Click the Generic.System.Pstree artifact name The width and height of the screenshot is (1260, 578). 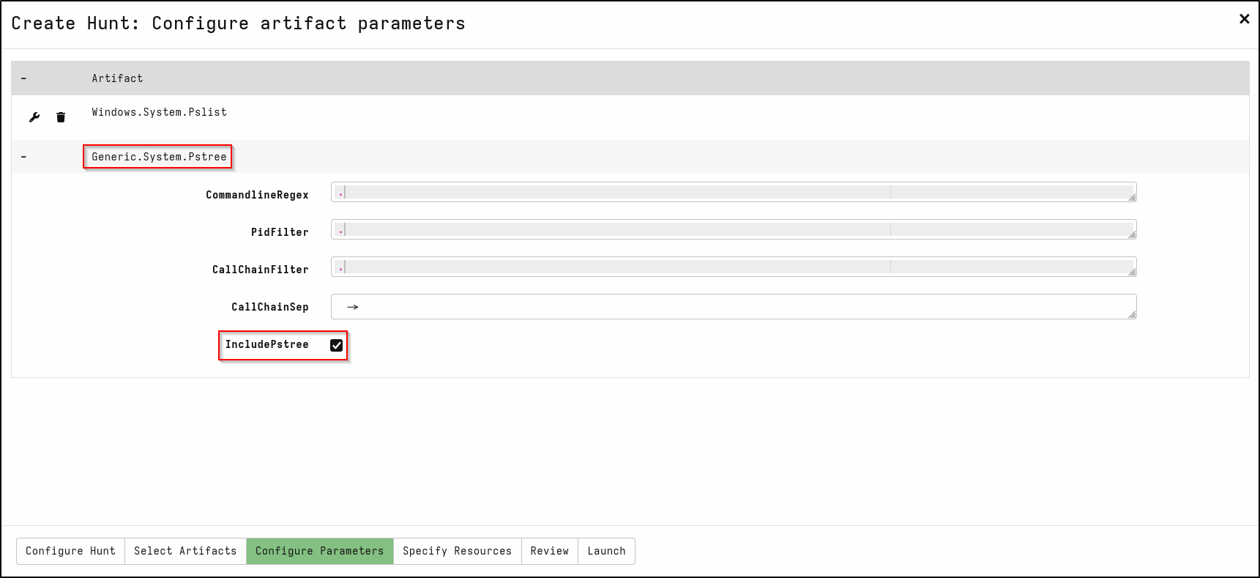click(159, 157)
